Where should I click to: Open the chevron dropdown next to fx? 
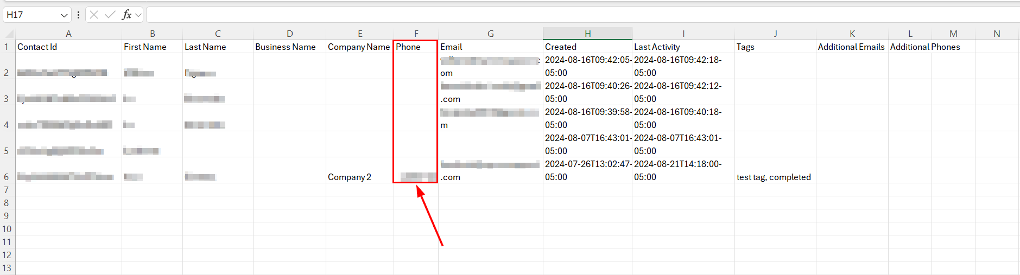point(138,15)
